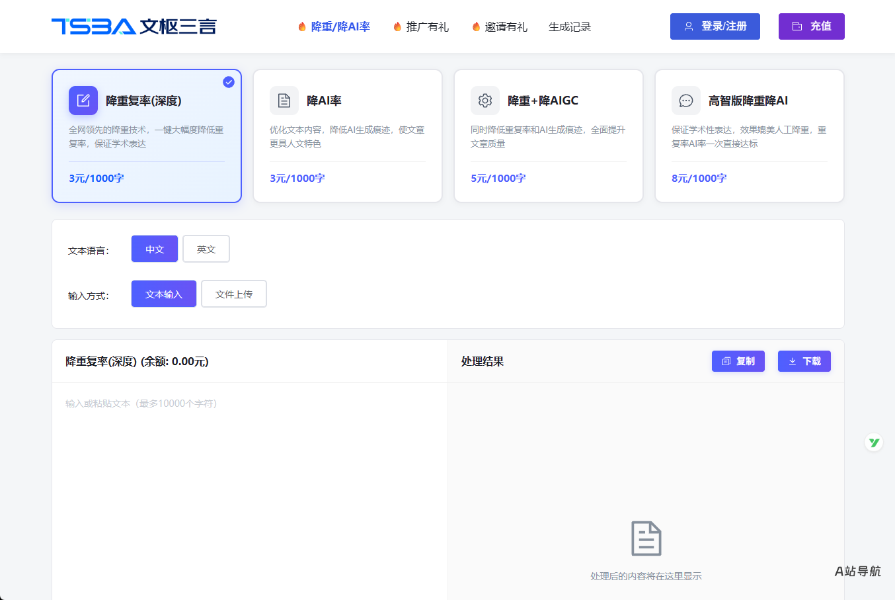Click the flame icon beside 邀请有礼
The height and width of the screenshot is (600, 895).
click(x=476, y=26)
